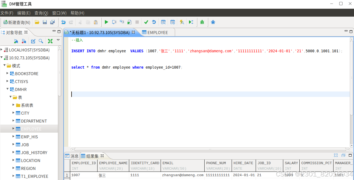Image resolution: width=354 pixels, height=180 pixels.
Task: Collapse the 模式 folder
Action: (5, 65)
